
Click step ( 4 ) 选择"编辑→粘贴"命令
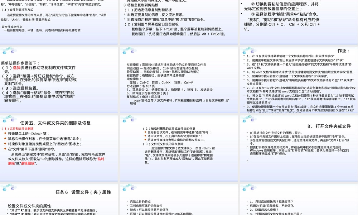point(38,96)
